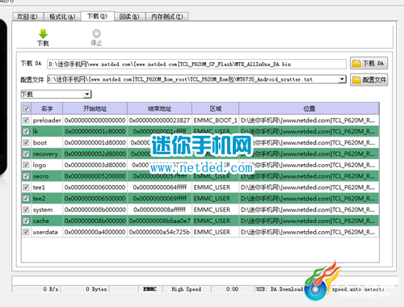The height and width of the screenshot is (307, 404).
Task: Select the system row name cell
Action: point(47,209)
